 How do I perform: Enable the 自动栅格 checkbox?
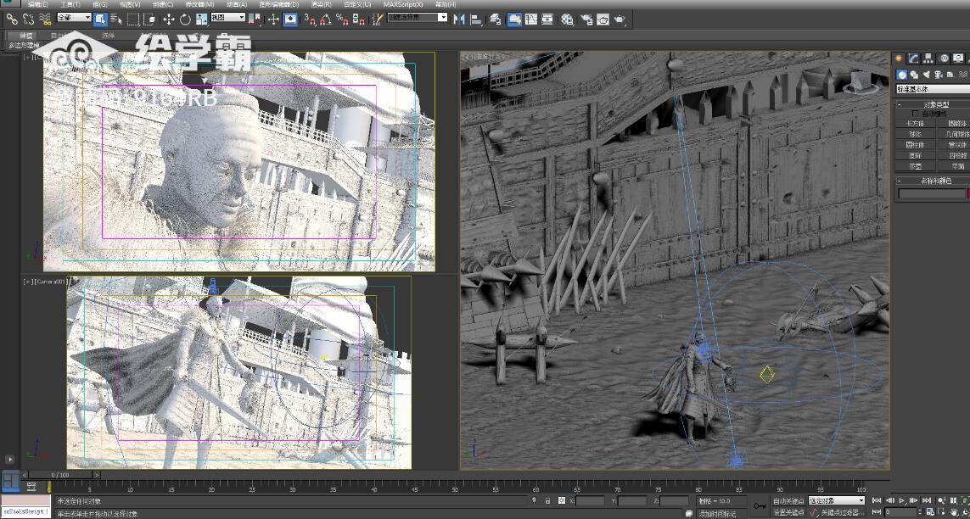pos(916,114)
